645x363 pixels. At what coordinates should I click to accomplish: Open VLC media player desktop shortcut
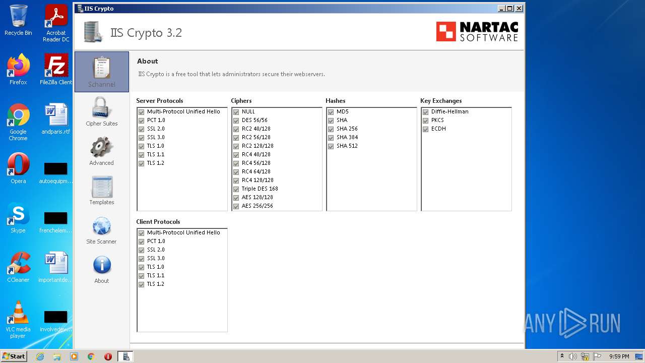[x=18, y=320]
